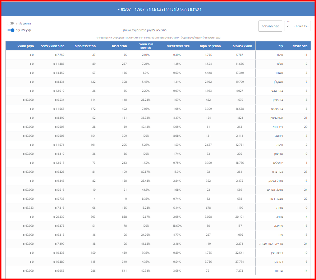Screen dimensions: 316x280
Task: Select the city cell 'ירושלים'
Action: (x=278, y=163)
